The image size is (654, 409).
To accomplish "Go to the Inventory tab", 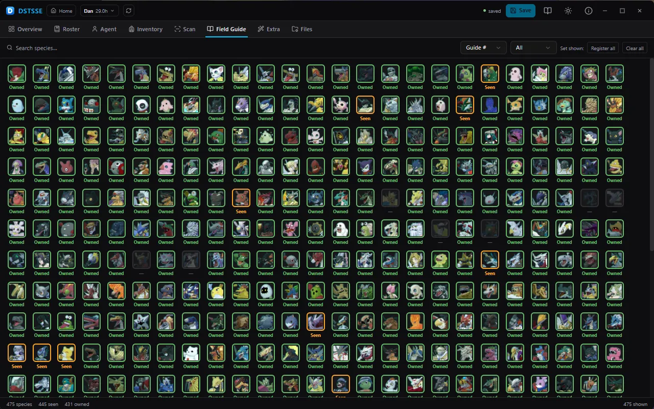I will pyautogui.click(x=146, y=29).
